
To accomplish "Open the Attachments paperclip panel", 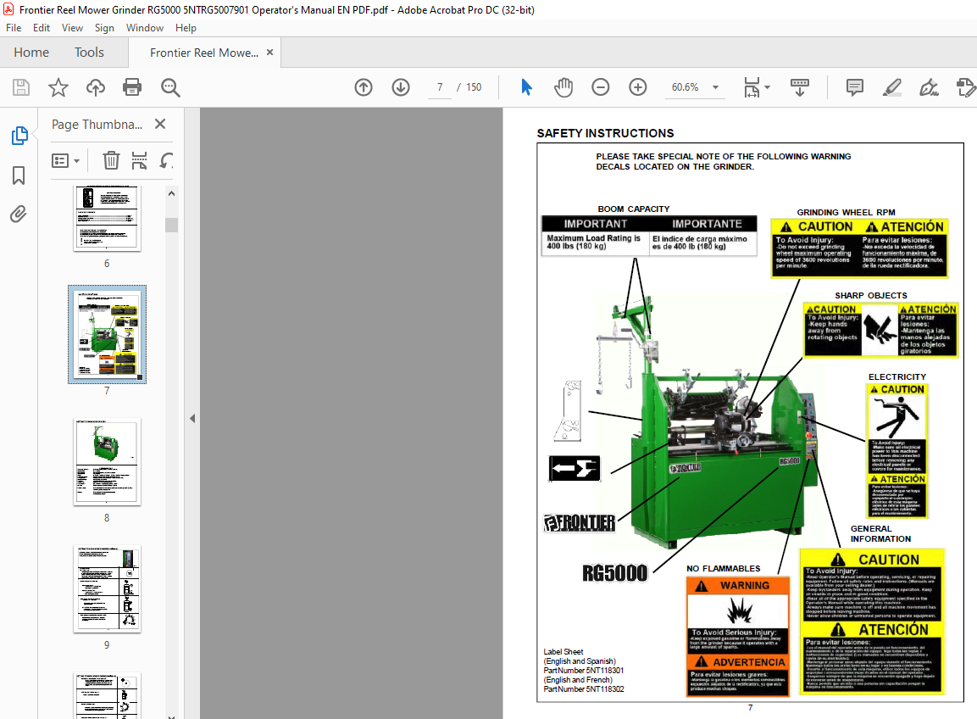I will (19, 215).
